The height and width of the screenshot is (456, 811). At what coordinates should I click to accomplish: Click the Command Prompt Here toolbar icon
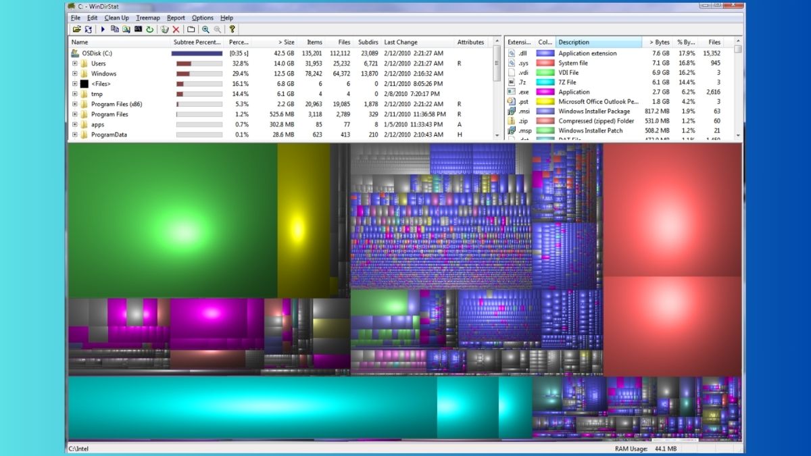coord(138,30)
